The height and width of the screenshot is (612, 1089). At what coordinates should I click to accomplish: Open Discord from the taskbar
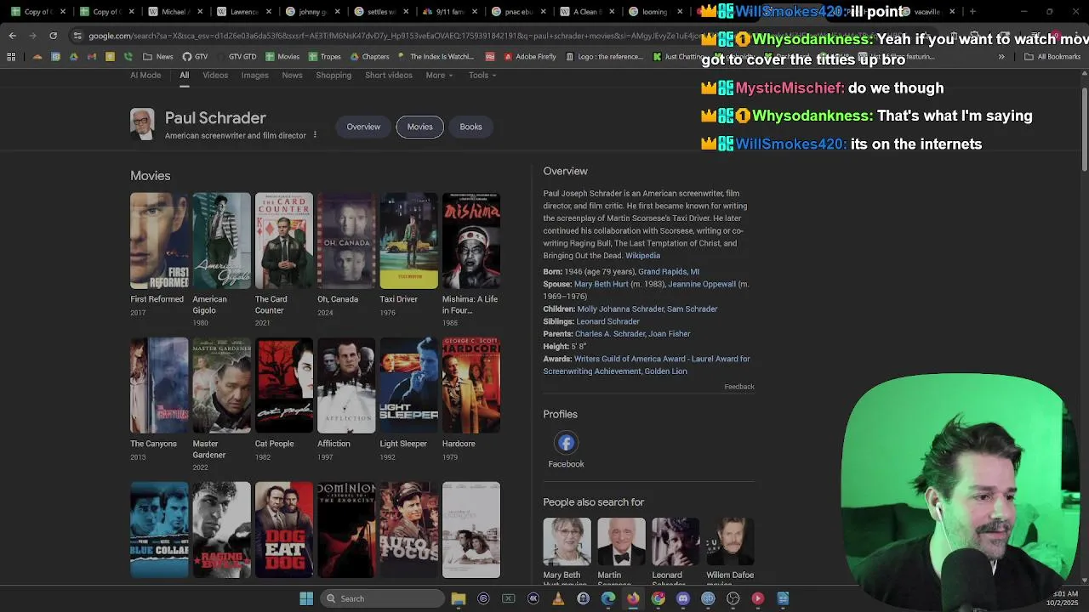coord(683,598)
